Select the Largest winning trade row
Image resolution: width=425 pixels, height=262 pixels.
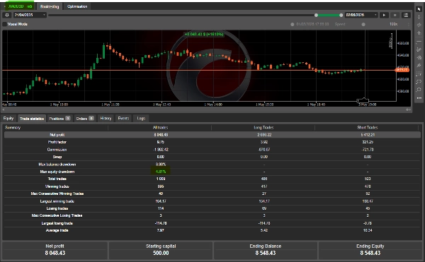point(212,201)
